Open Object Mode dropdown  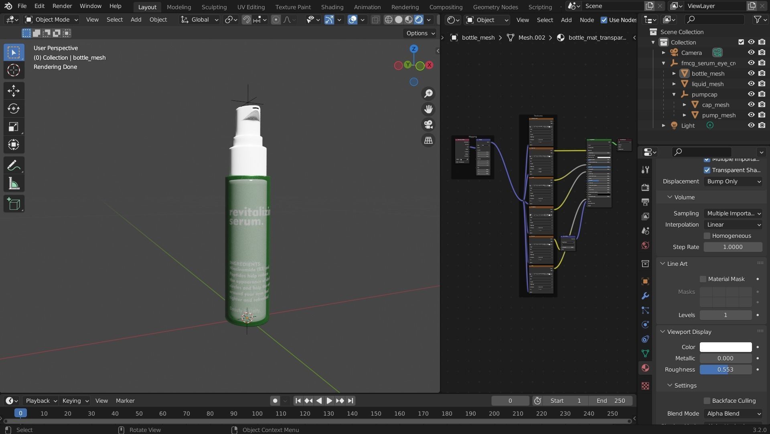(x=51, y=20)
